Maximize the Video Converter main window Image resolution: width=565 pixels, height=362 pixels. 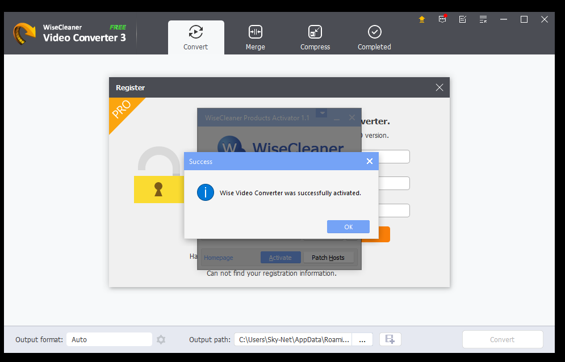tap(524, 19)
